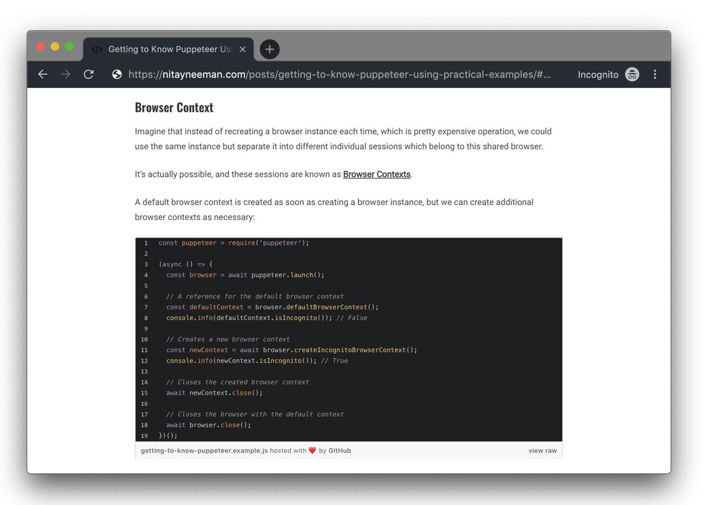
Task: Click comment 'A reference for the default browser context'
Action: (255, 296)
